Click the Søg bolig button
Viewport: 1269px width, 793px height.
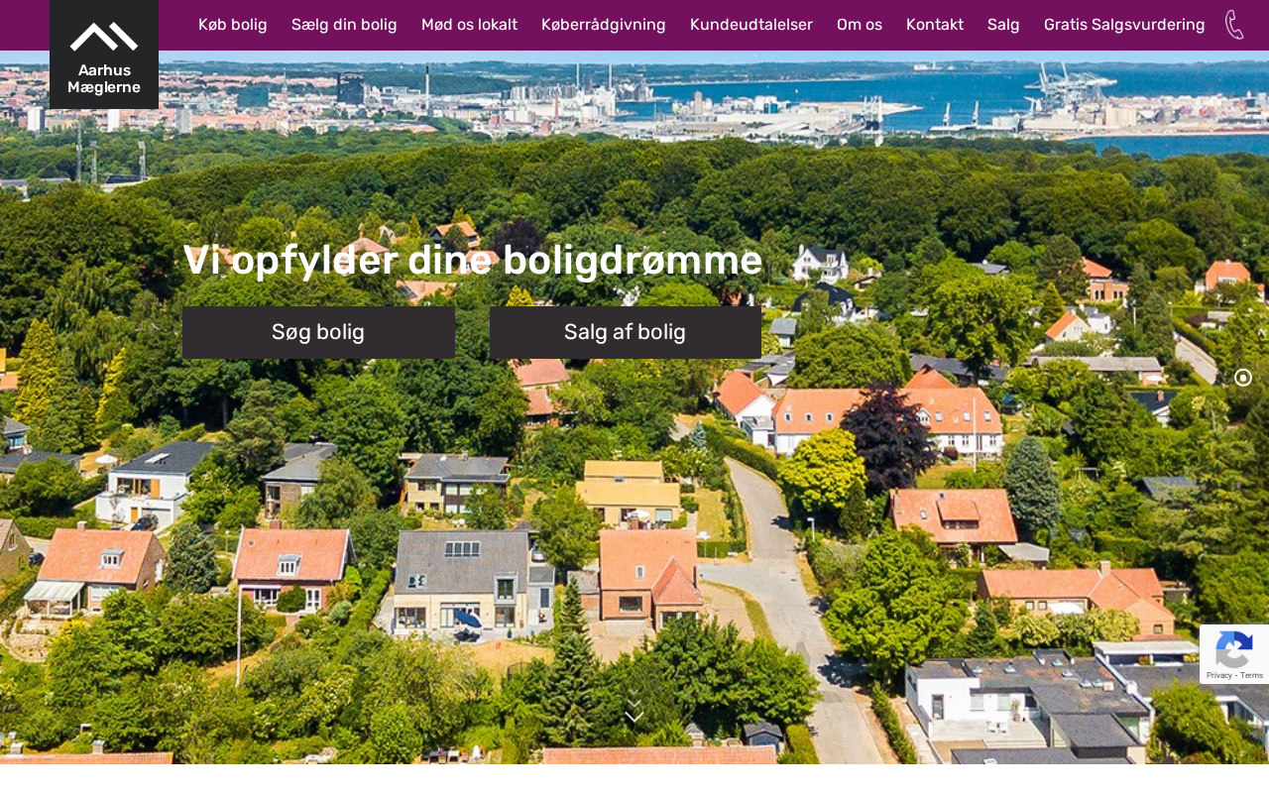pos(318,332)
